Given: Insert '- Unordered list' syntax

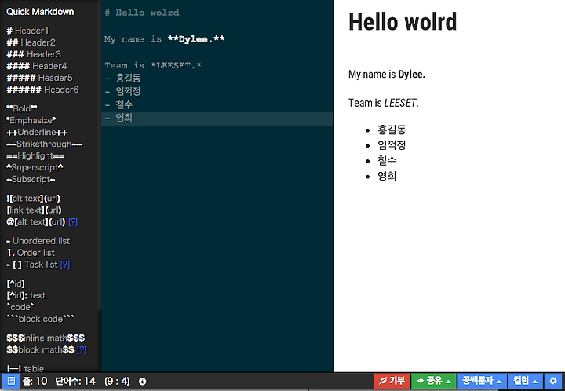Looking at the screenshot, I should coord(38,241).
